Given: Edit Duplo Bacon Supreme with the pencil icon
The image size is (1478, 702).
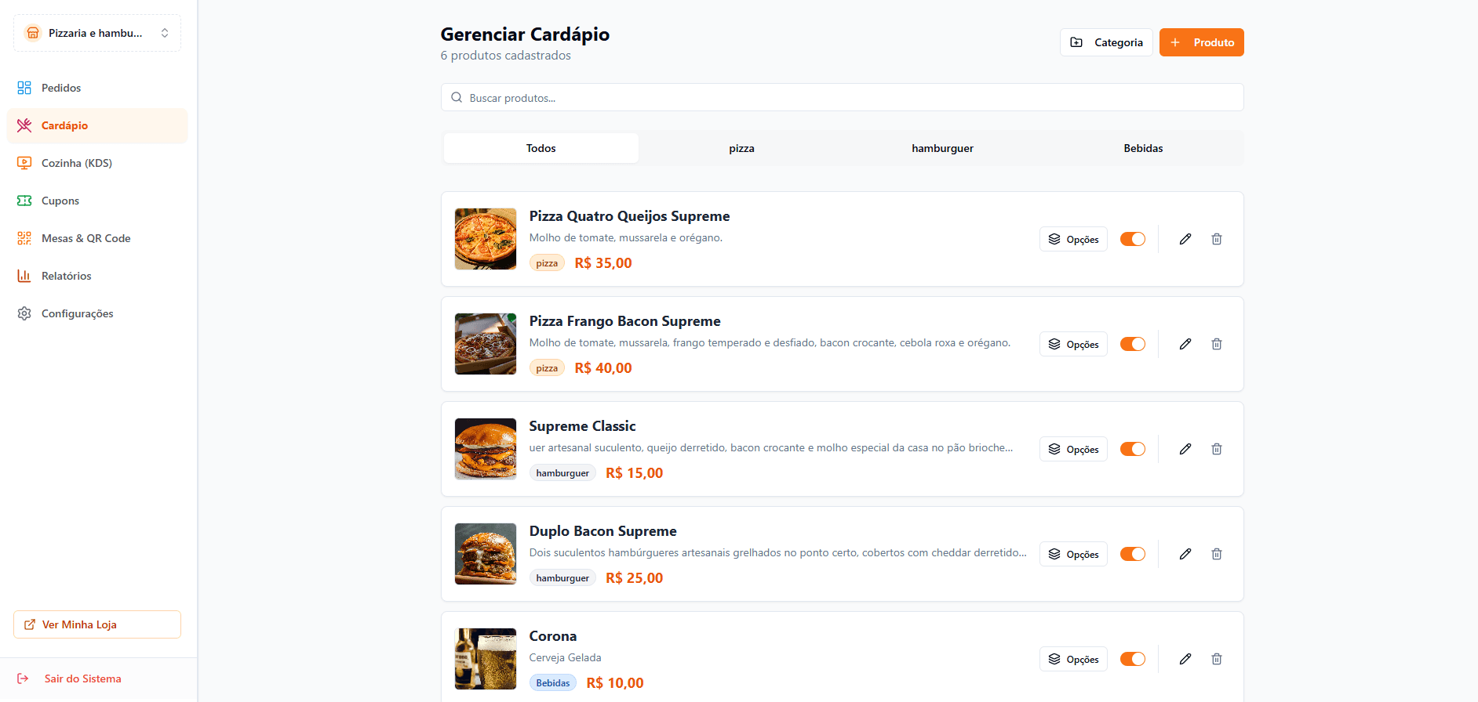Looking at the screenshot, I should 1185,554.
